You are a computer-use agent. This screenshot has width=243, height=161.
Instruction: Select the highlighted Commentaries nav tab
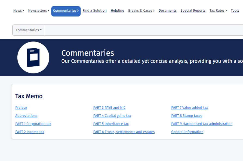pyautogui.click(x=66, y=11)
